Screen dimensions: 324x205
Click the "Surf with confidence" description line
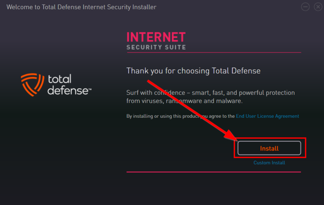(210, 93)
